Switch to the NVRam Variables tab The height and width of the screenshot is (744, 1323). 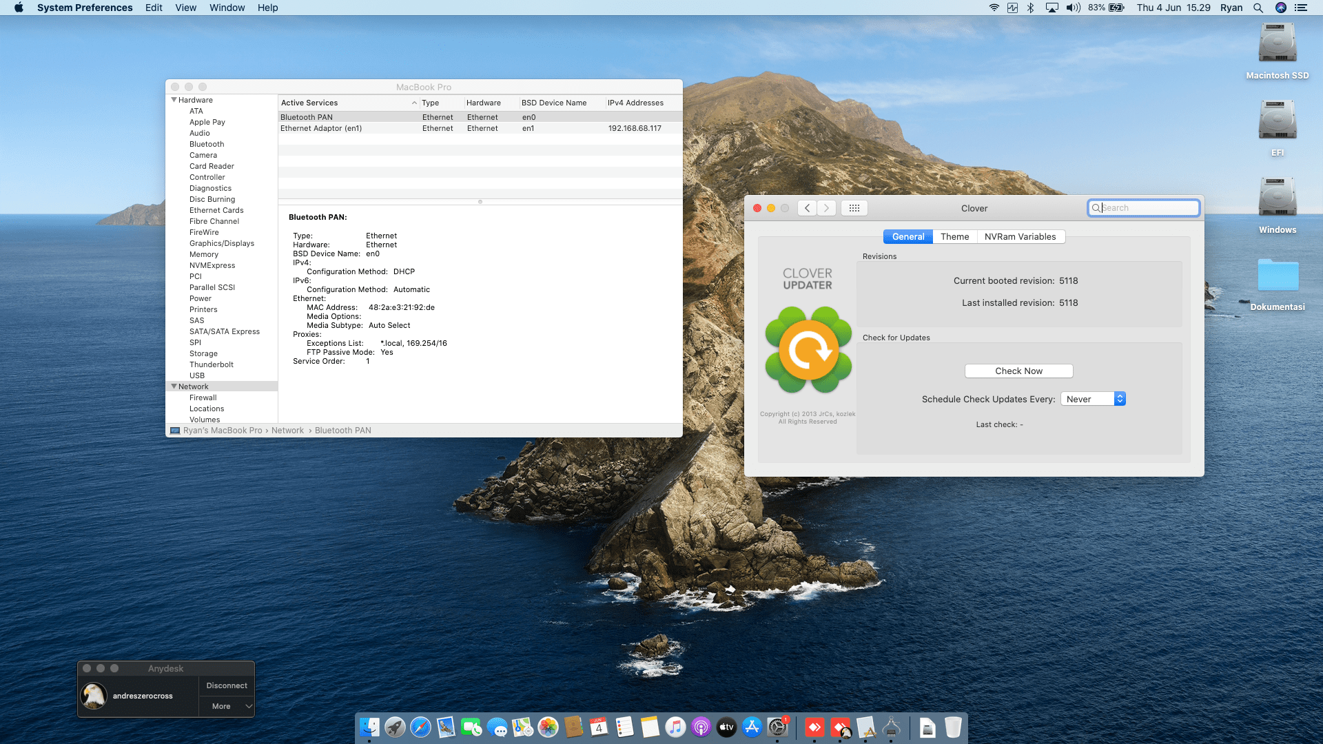click(1020, 236)
